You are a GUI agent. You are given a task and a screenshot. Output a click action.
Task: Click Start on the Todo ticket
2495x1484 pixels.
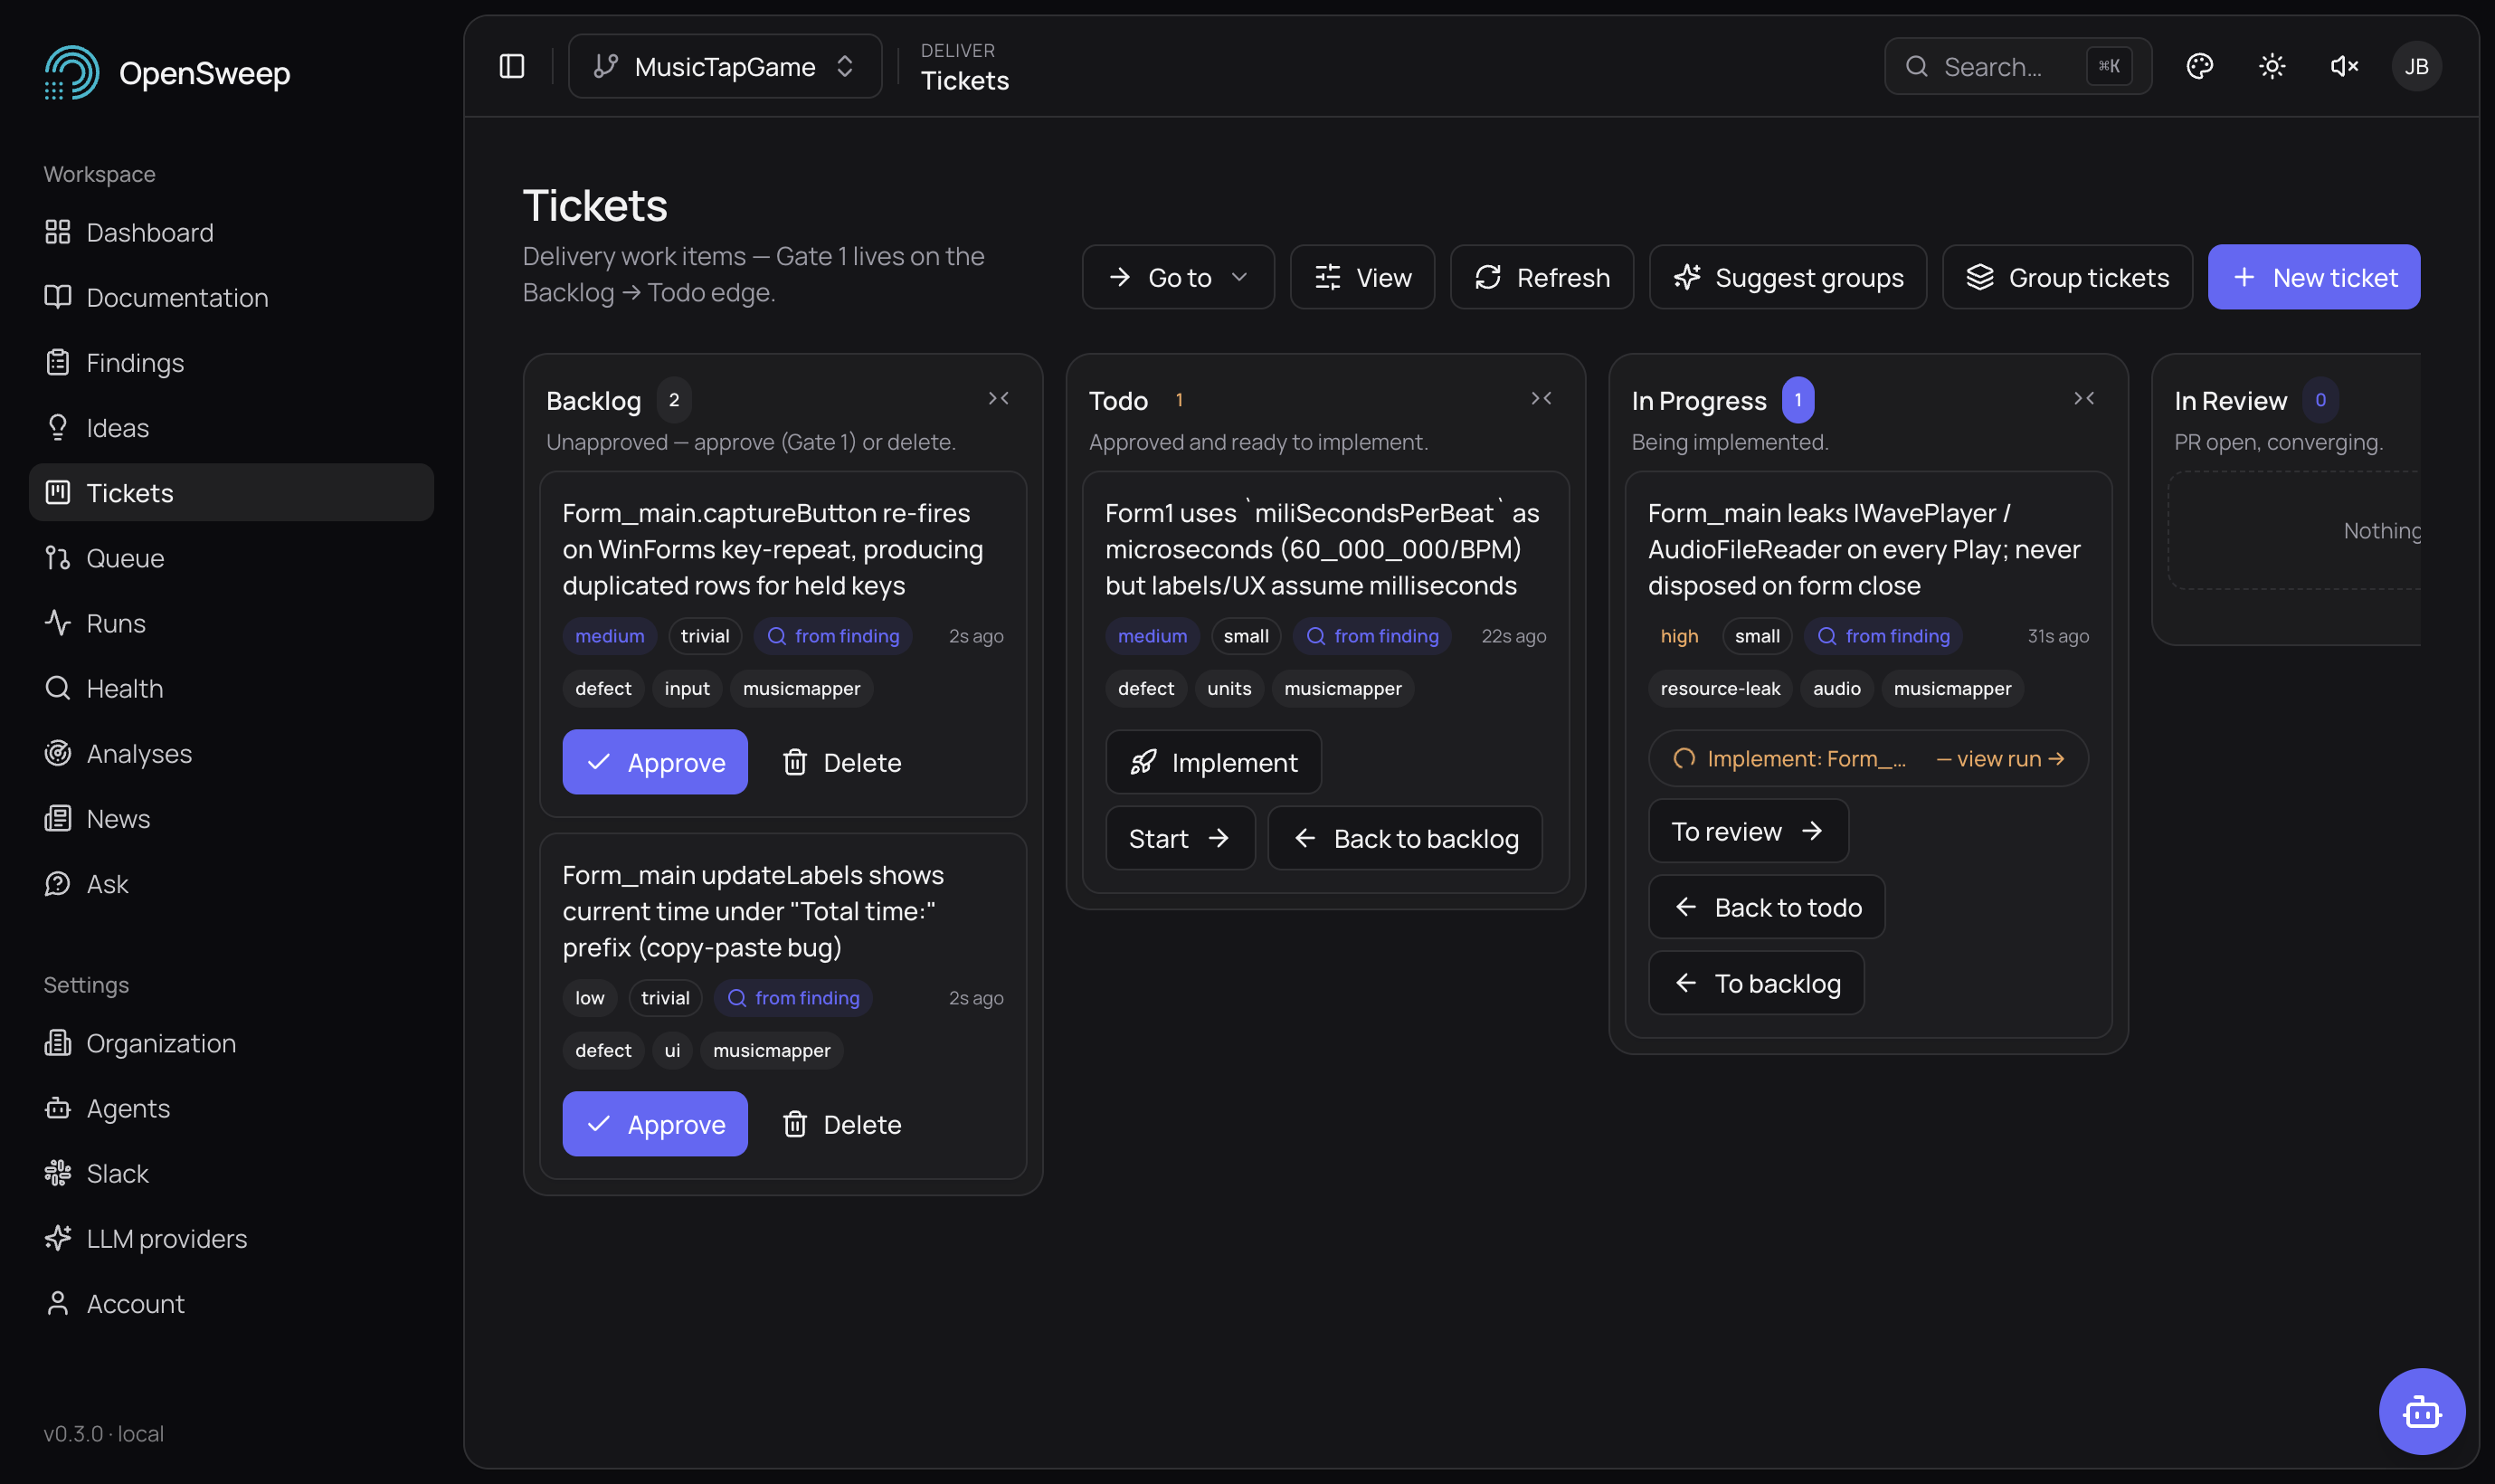pos(1180,838)
